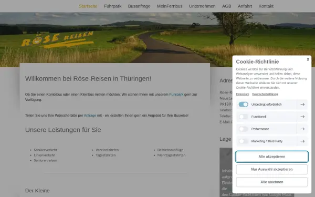Open the Busanfrage menu item
This screenshot has height=197, width=315.
pyautogui.click(x=139, y=6)
